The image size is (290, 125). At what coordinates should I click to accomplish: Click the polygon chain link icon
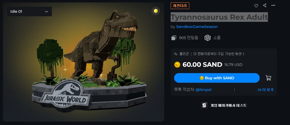coord(176,54)
